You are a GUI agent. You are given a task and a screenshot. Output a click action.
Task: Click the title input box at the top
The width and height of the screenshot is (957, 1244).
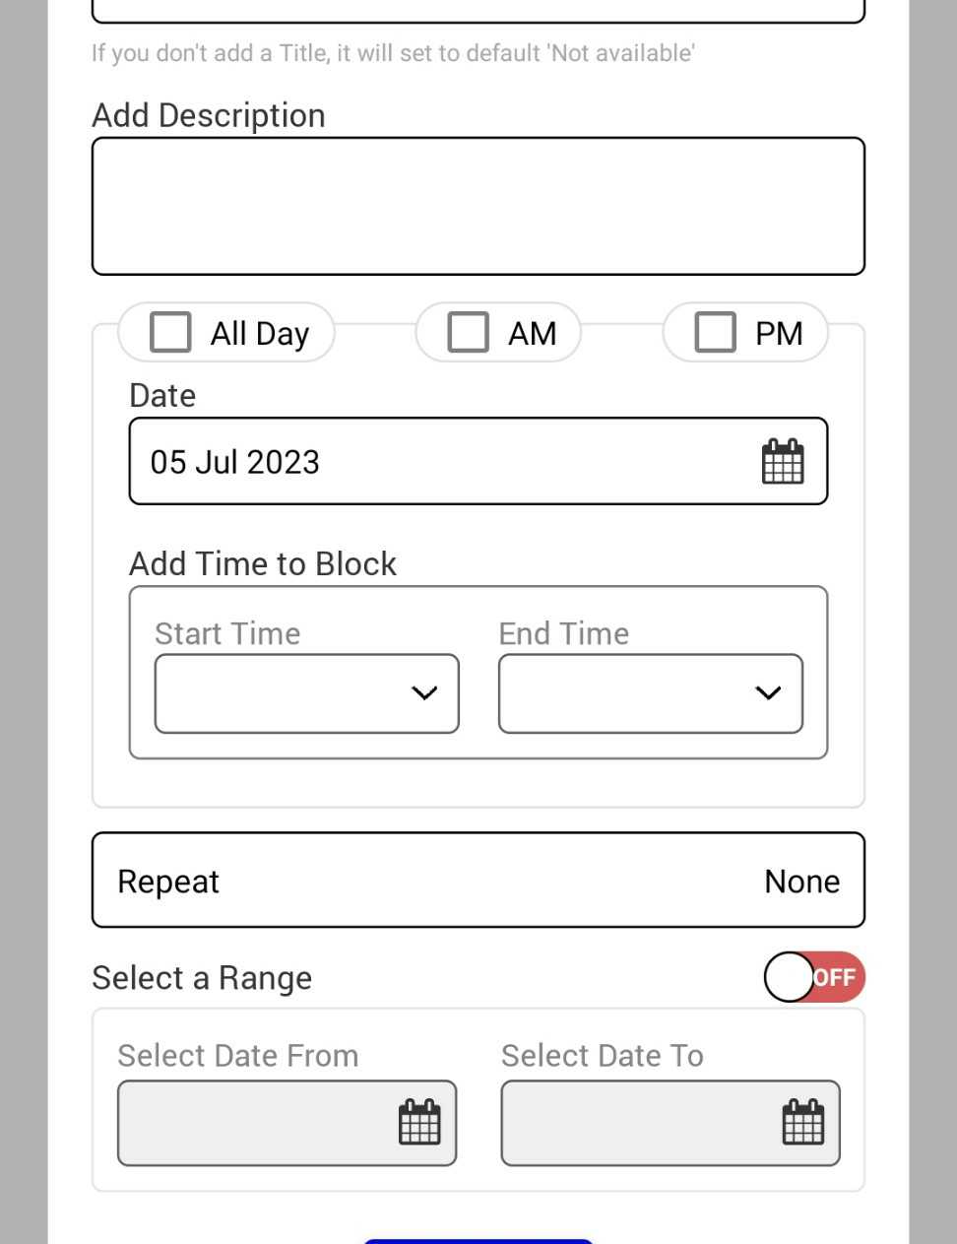tap(478, 10)
